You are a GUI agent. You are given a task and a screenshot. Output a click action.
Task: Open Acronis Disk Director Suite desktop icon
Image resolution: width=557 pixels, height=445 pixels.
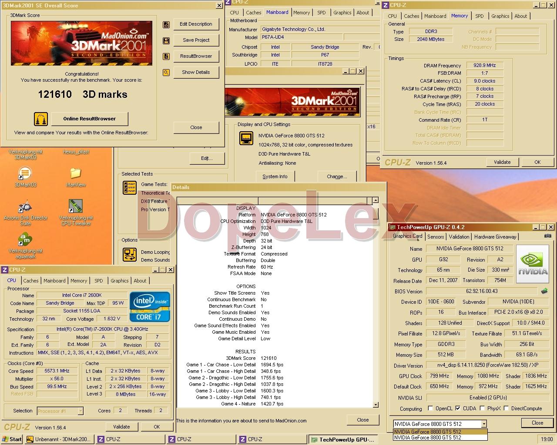click(x=25, y=206)
